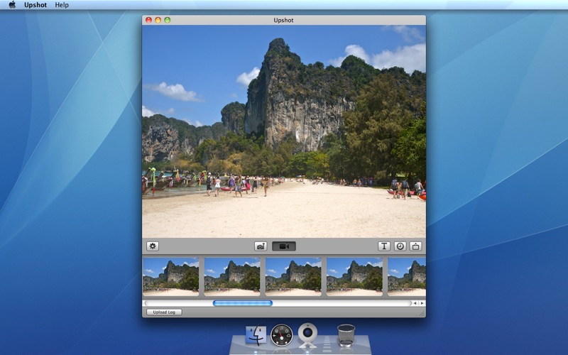The image size is (568, 355).
Task: Click the text caption T button
Action: (x=384, y=246)
